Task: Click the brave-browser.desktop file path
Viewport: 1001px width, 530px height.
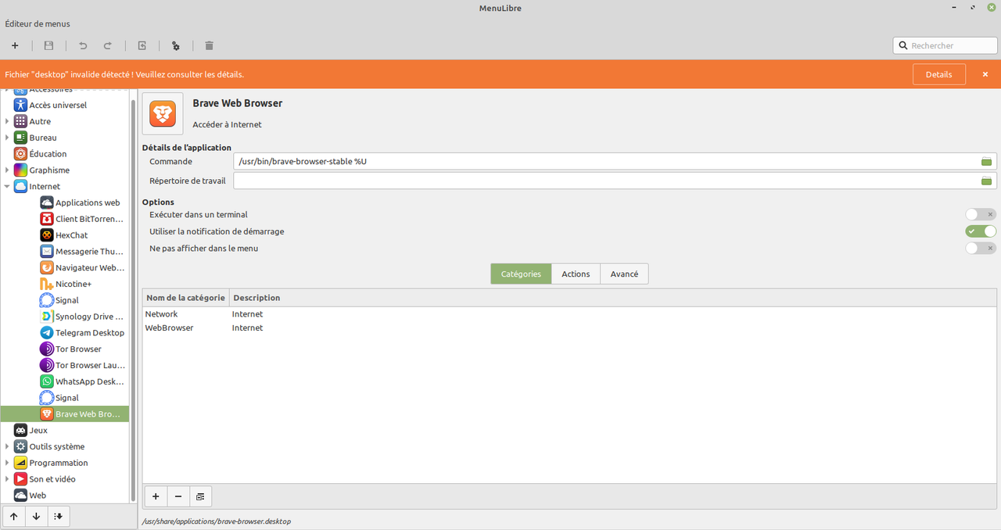Action: (x=216, y=521)
